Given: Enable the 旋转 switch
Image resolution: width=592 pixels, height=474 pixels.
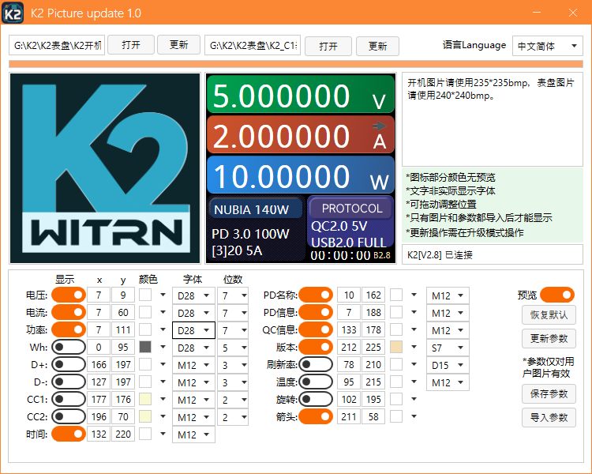Looking at the screenshot, I should tap(316, 399).
